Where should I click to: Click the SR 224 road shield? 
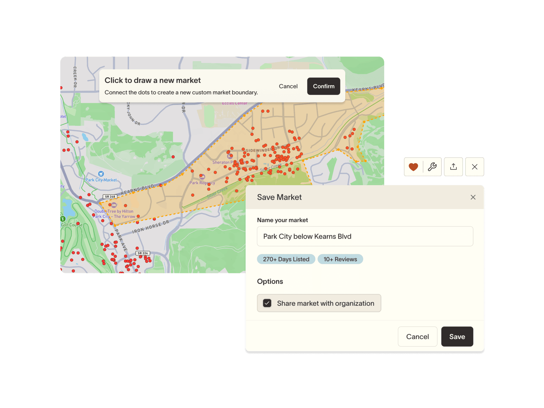[143, 253]
